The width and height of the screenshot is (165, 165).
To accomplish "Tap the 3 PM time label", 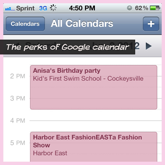I will click(x=18, y=98).
